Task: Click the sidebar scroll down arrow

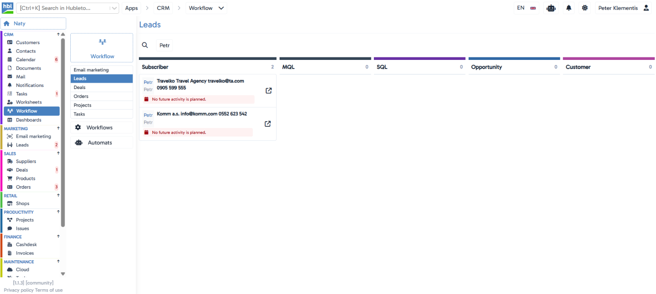Action: tap(63, 274)
